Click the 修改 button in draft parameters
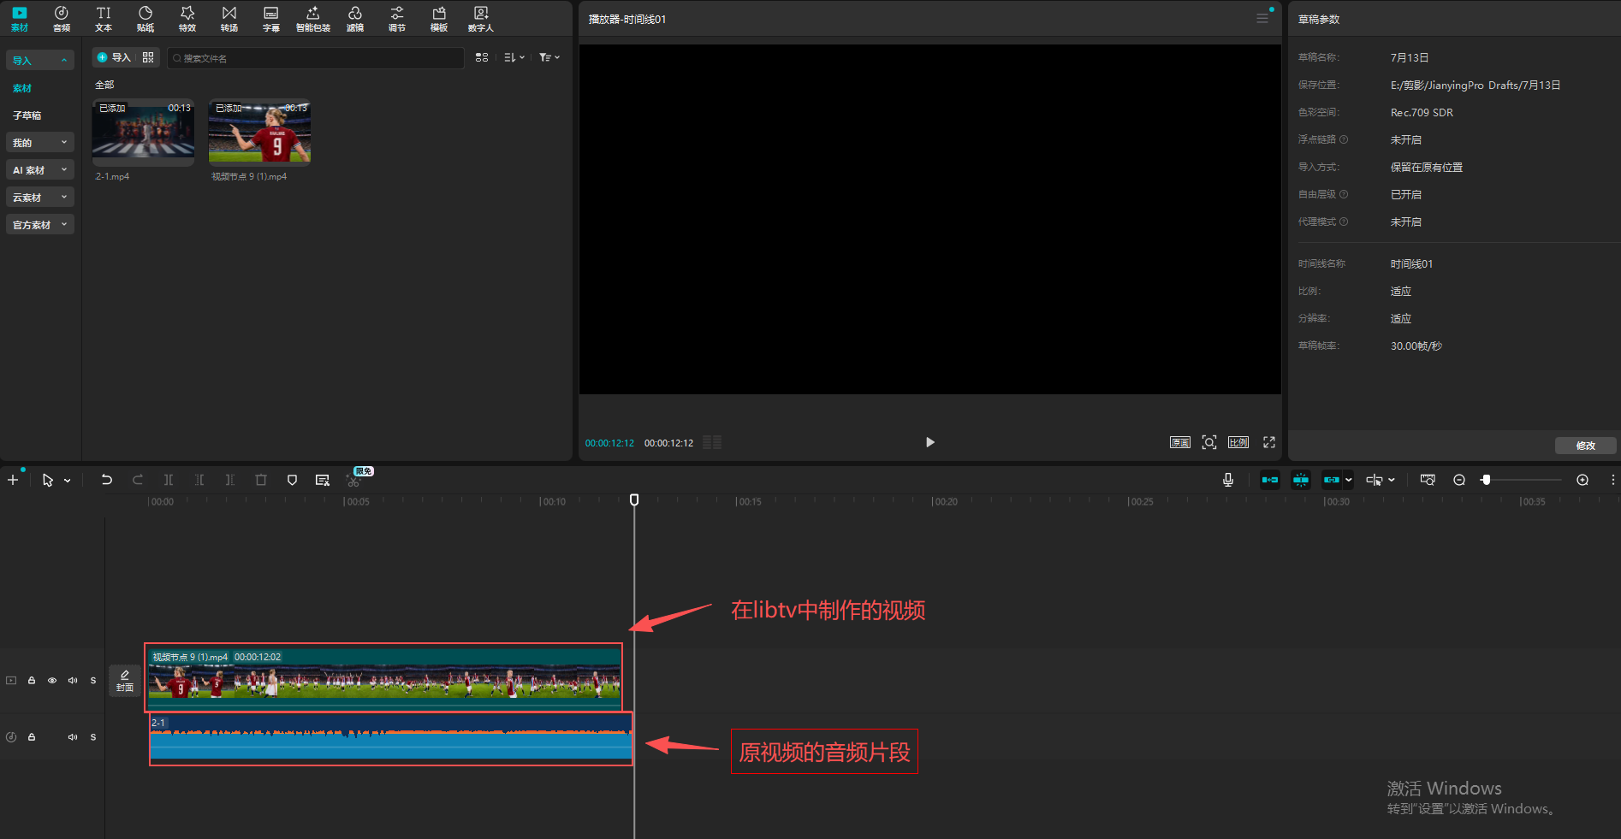This screenshot has height=839, width=1621. coord(1586,446)
